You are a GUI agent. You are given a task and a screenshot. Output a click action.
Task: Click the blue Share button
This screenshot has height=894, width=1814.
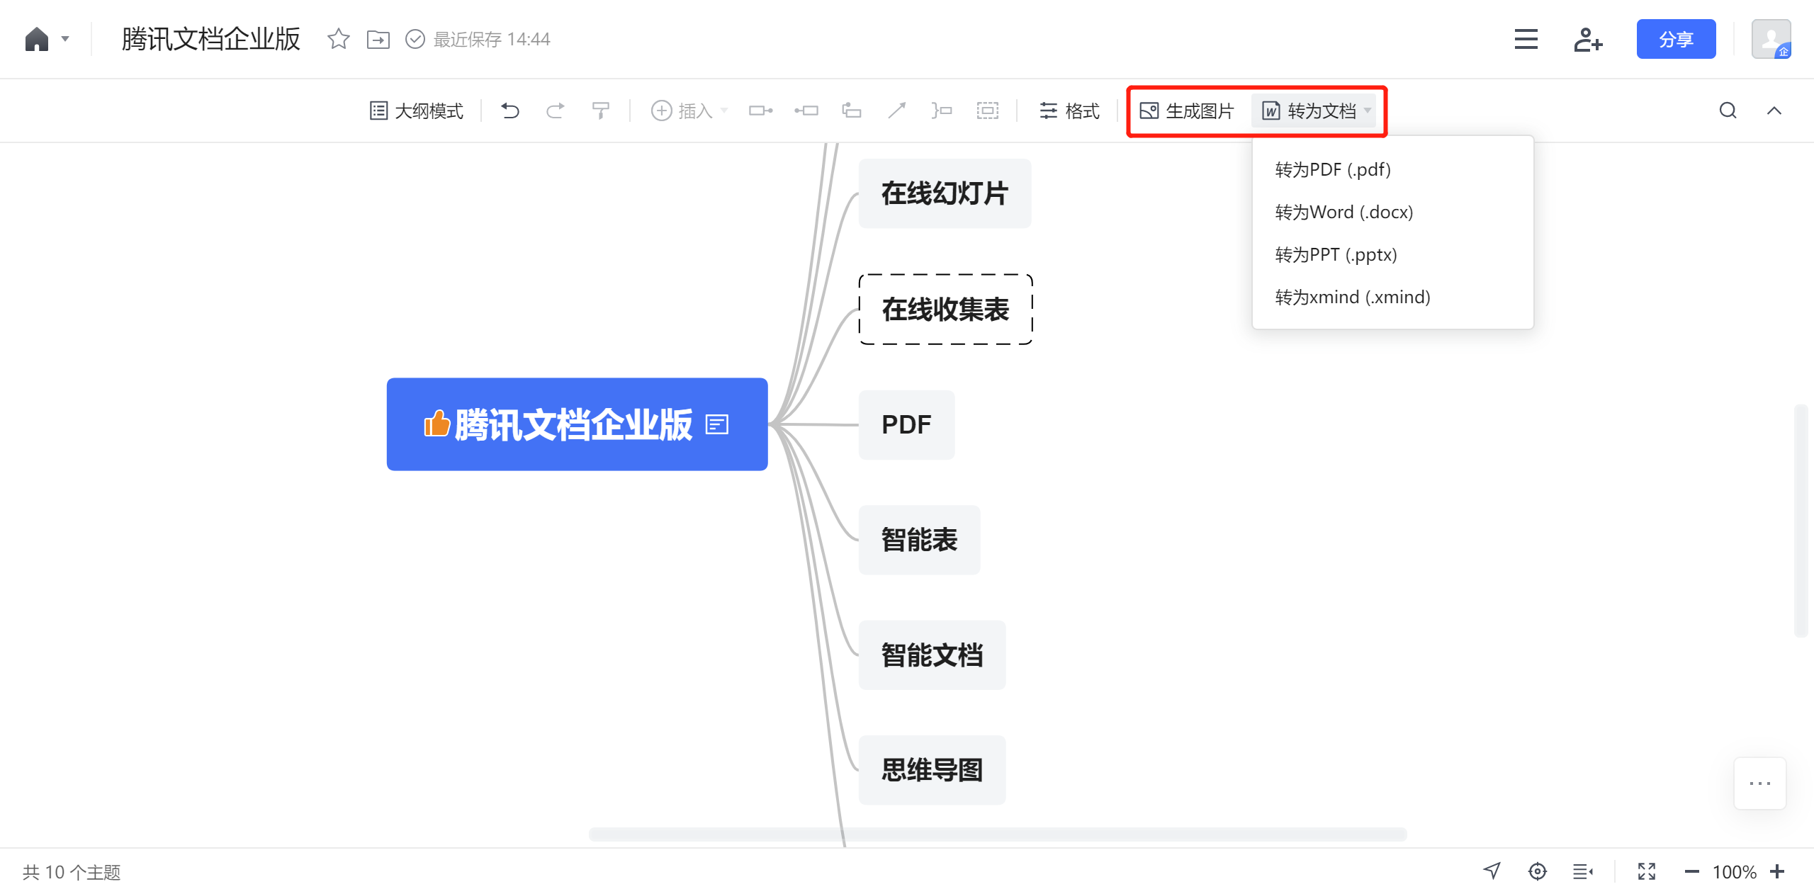point(1675,39)
